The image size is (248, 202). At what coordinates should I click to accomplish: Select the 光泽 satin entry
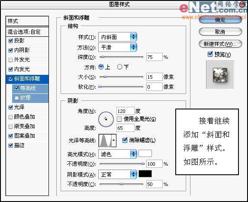click(x=27, y=107)
